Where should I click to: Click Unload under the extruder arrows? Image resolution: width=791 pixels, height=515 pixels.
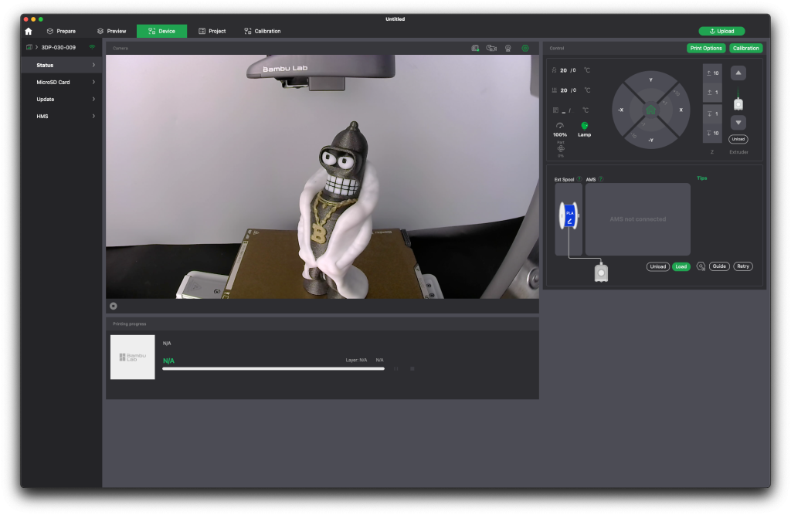(x=738, y=139)
